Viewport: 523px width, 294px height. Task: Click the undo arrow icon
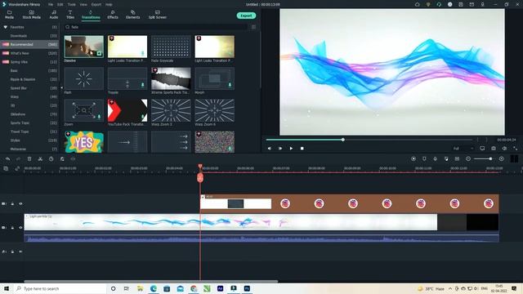pos(7,159)
